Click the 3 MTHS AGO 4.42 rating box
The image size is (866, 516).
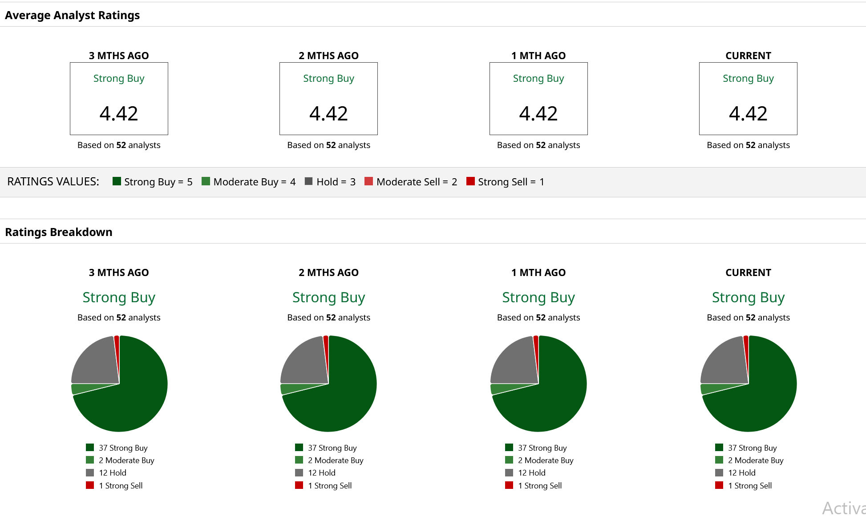[119, 99]
